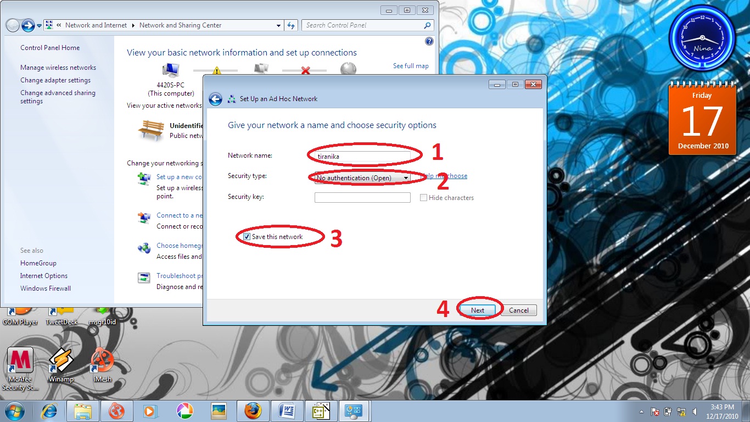This screenshot has width=750, height=422.
Task: Go to Control Panel Home
Action: [x=50, y=48]
